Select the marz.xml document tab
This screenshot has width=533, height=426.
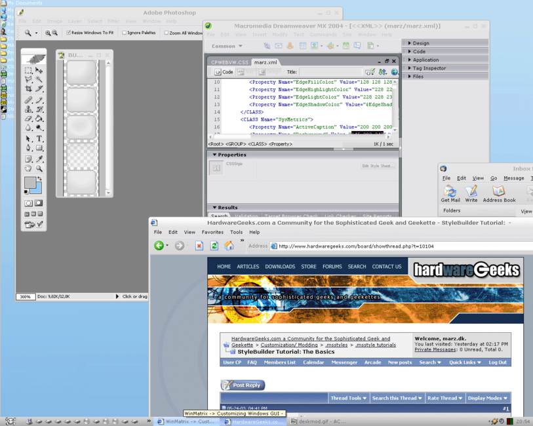tap(266, 62)
